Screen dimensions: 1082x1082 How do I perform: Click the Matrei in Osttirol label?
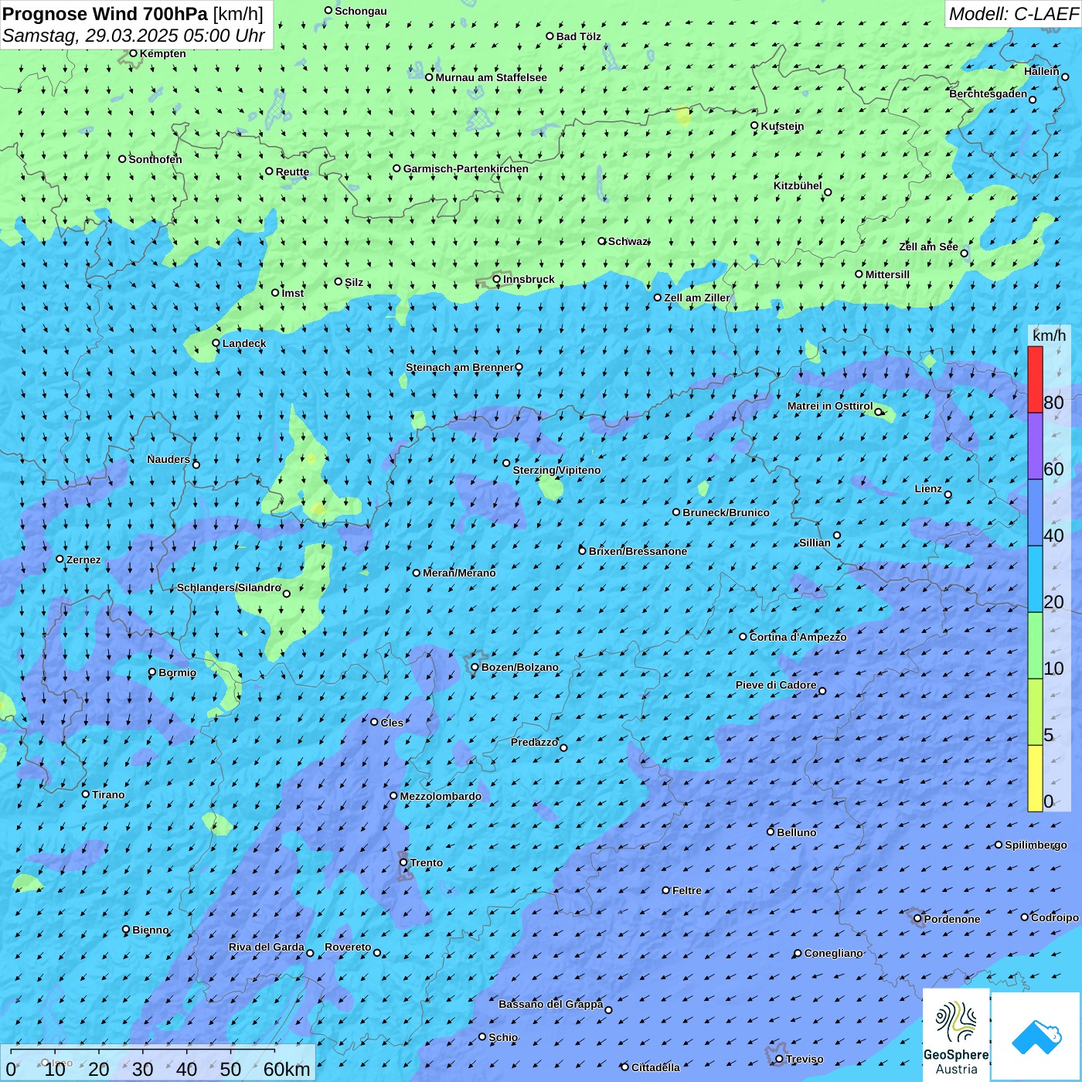[830, 406]
